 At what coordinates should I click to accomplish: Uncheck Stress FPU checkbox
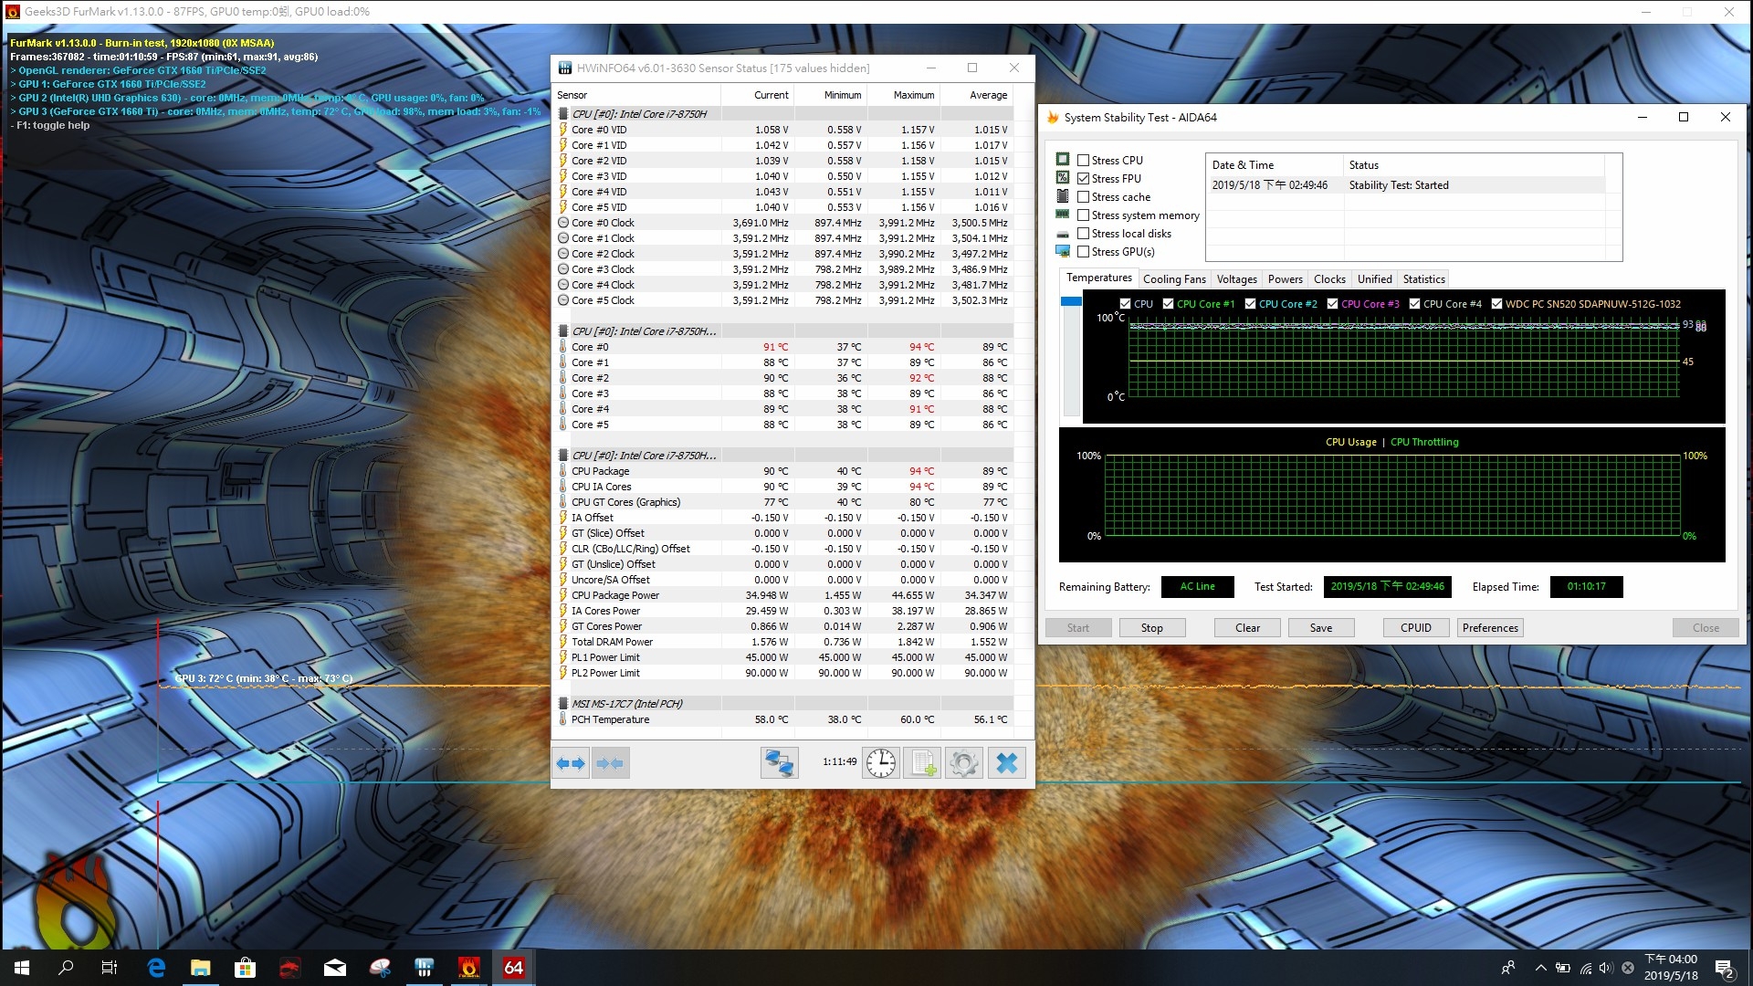[x=1084, y=179]
